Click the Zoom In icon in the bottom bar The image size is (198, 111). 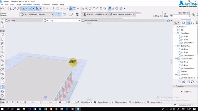(x=13, y=102)
